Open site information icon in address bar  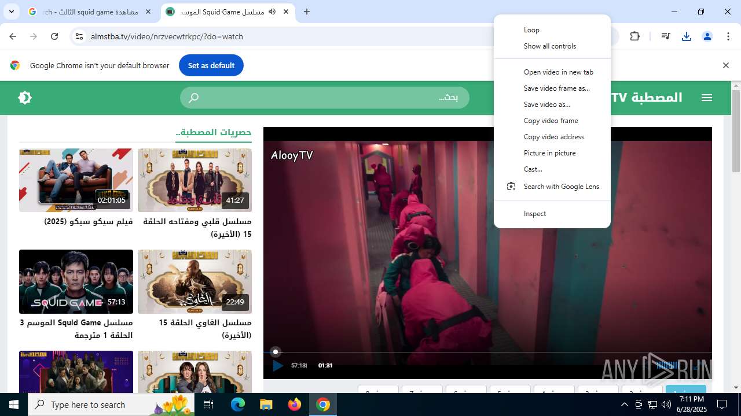click(79, 36)
